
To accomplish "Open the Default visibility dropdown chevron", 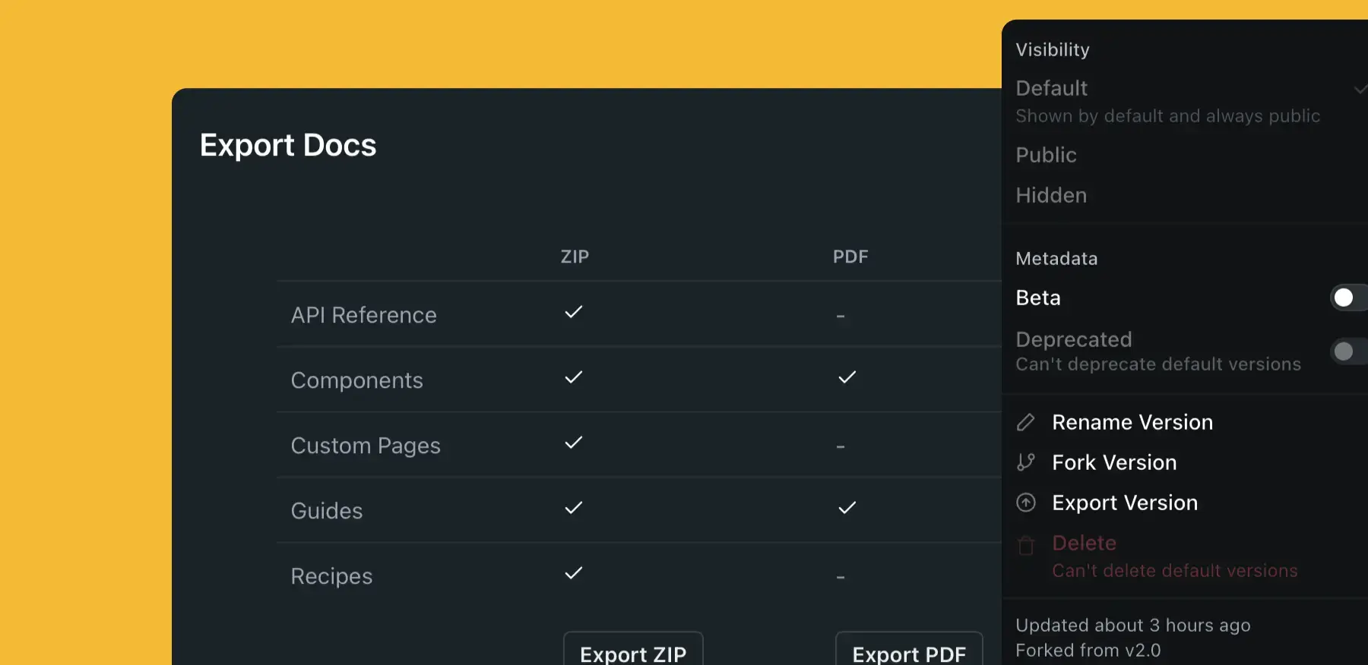I will tap(1359, 90).
